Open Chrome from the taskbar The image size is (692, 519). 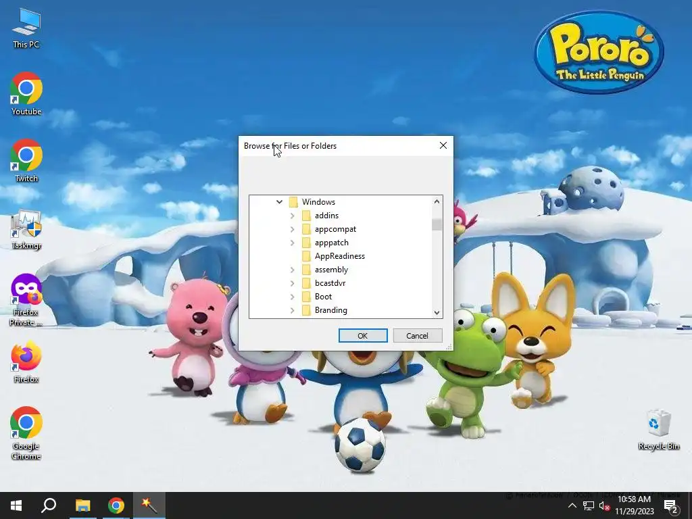pyautogui.click(x=116, y=505)
